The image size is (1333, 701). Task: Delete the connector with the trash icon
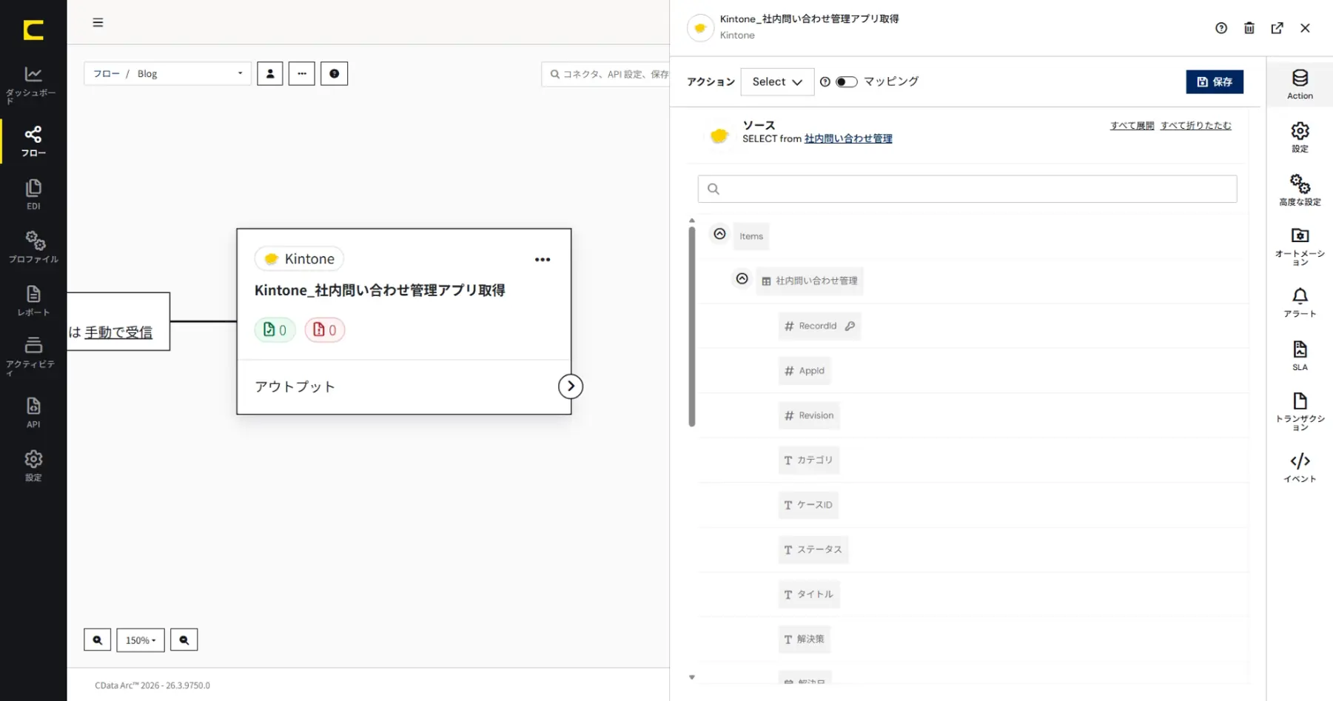[1249, 28]
